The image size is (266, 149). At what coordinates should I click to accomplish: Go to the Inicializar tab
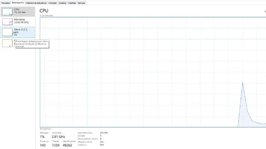click(x=52, y=3)
